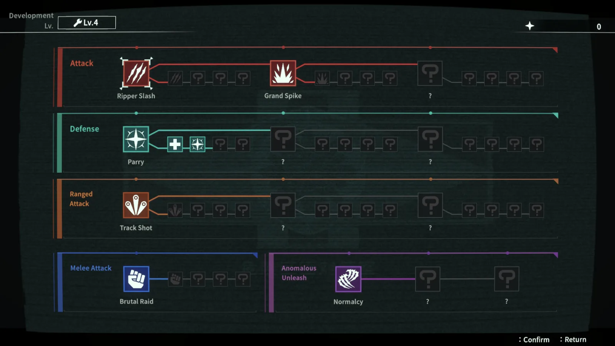Select the Normalcy skill icon
This screenshot has width=615, height=346.
(348, 279)
